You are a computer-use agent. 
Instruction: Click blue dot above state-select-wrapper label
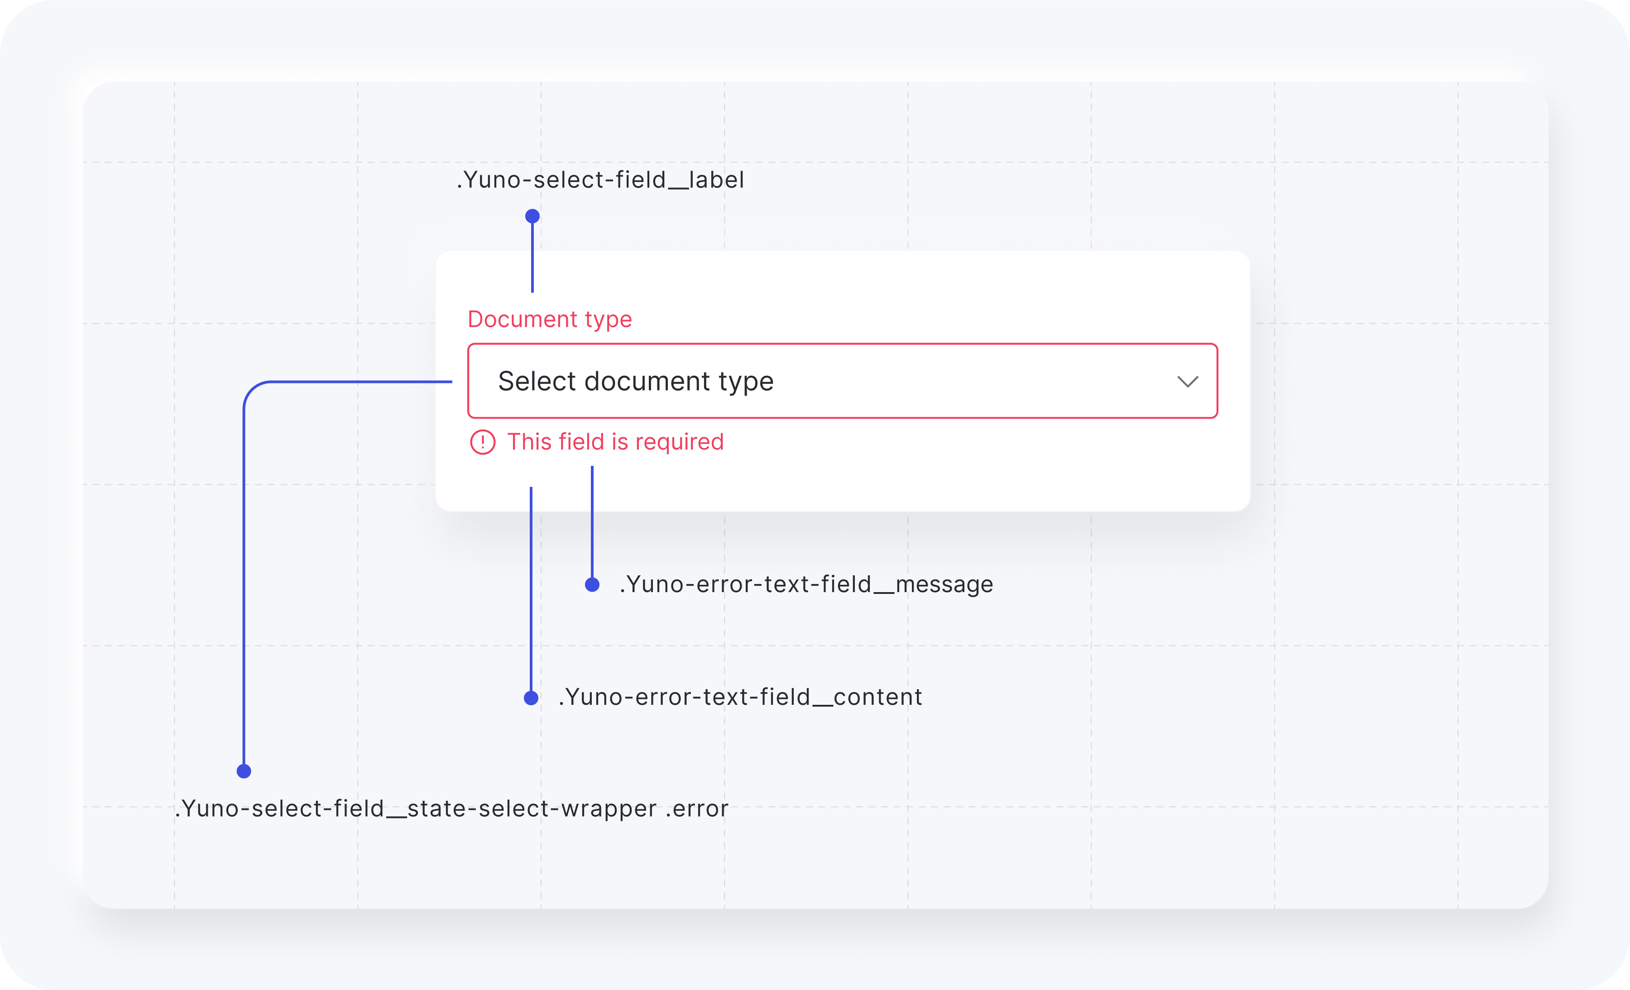click(x=244, y=771)
